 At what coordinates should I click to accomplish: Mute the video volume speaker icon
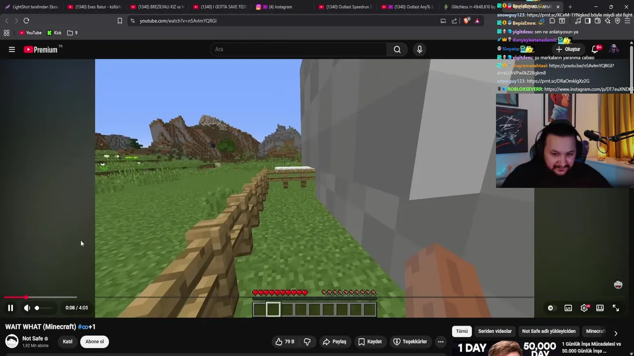27,308
